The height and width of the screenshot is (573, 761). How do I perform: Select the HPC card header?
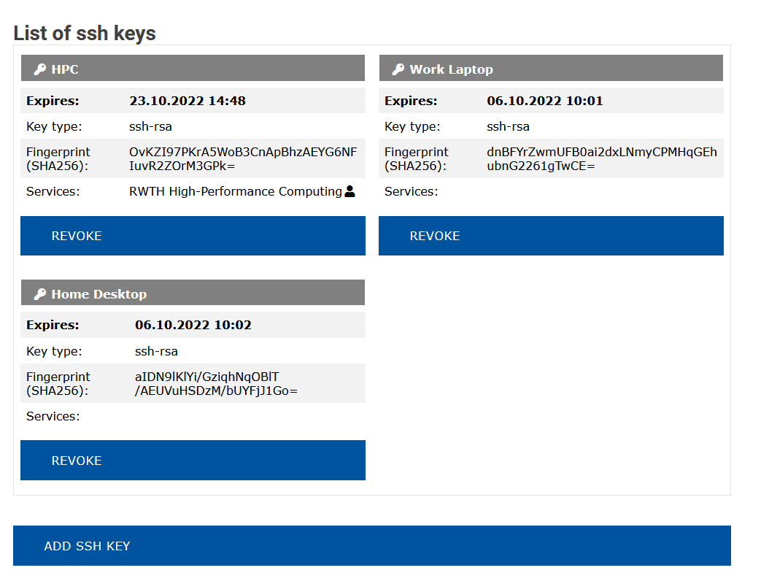pos(193,67)
